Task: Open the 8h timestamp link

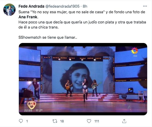Action: point(85,6)
